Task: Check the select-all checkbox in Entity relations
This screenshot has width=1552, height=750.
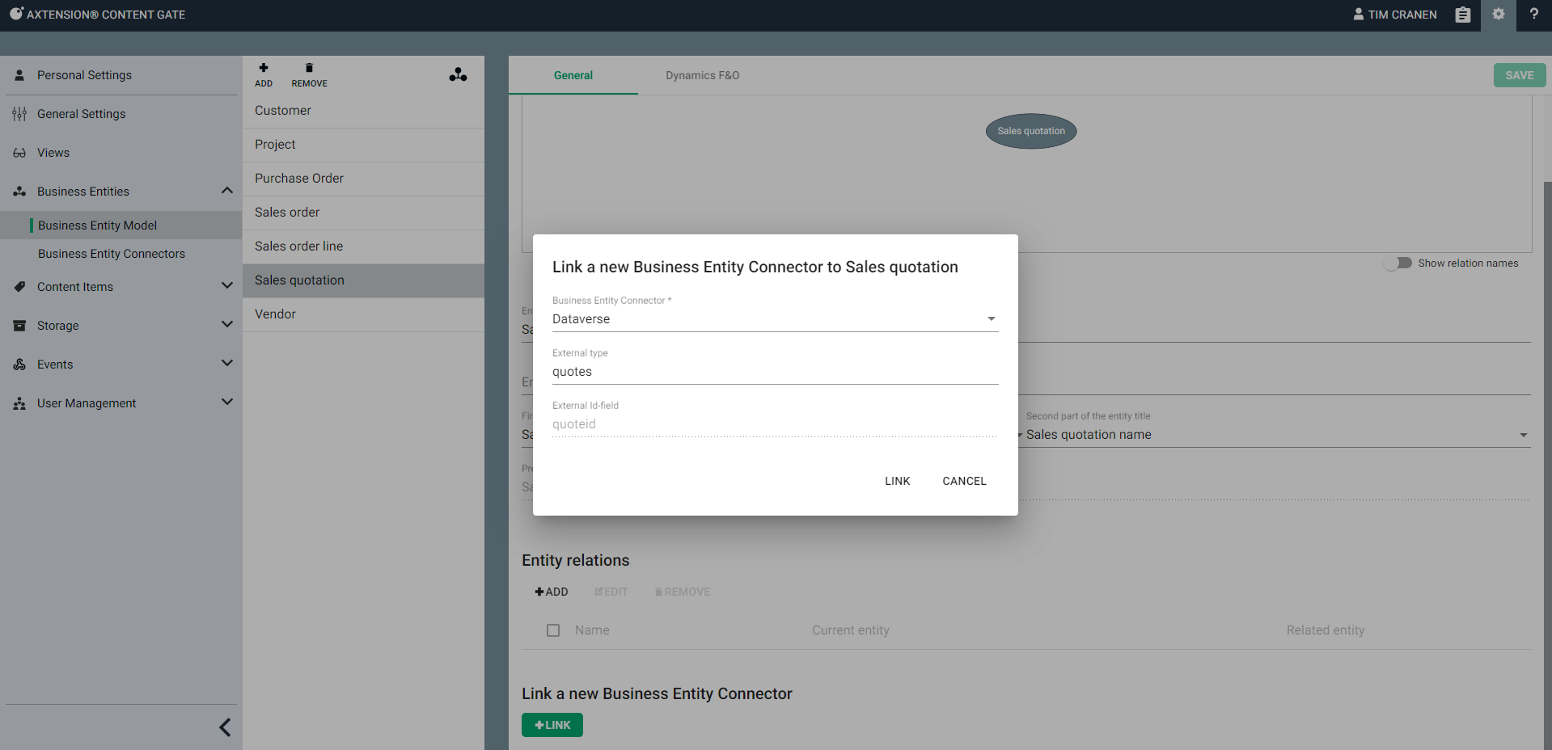Action: coord(553,630)
